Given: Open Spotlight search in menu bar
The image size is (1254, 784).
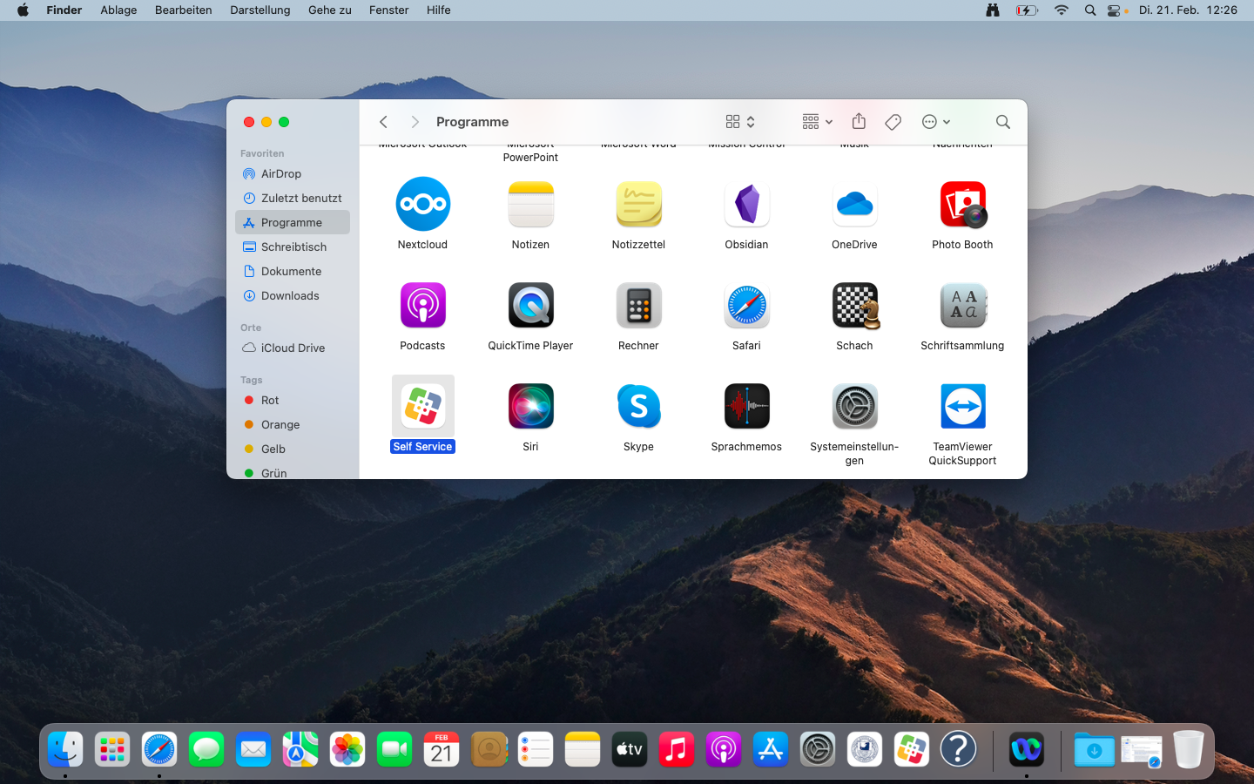Looking at the screenshot, I should coord(1089,10).
